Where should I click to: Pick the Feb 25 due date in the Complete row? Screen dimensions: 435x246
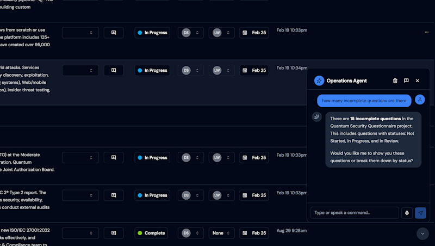[x=254, y=233]
